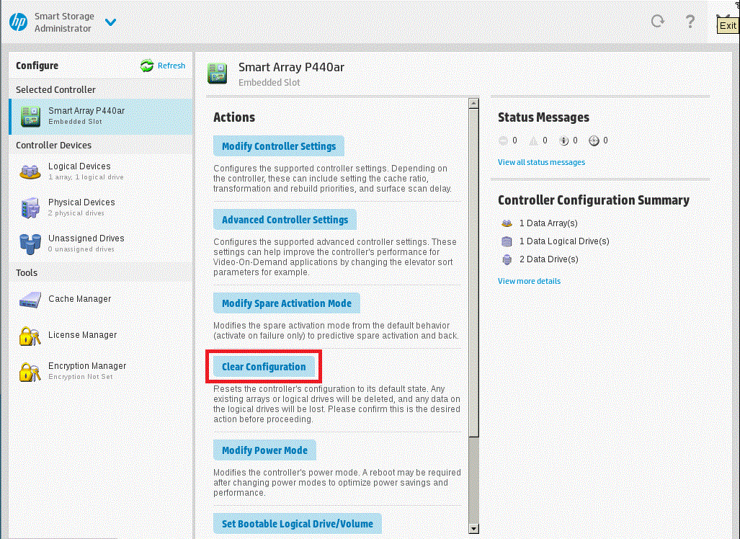Click Set Bootable Logical Drive/Volume button
This screenshot has height=539, width=740.
click(x=298, y=523)
